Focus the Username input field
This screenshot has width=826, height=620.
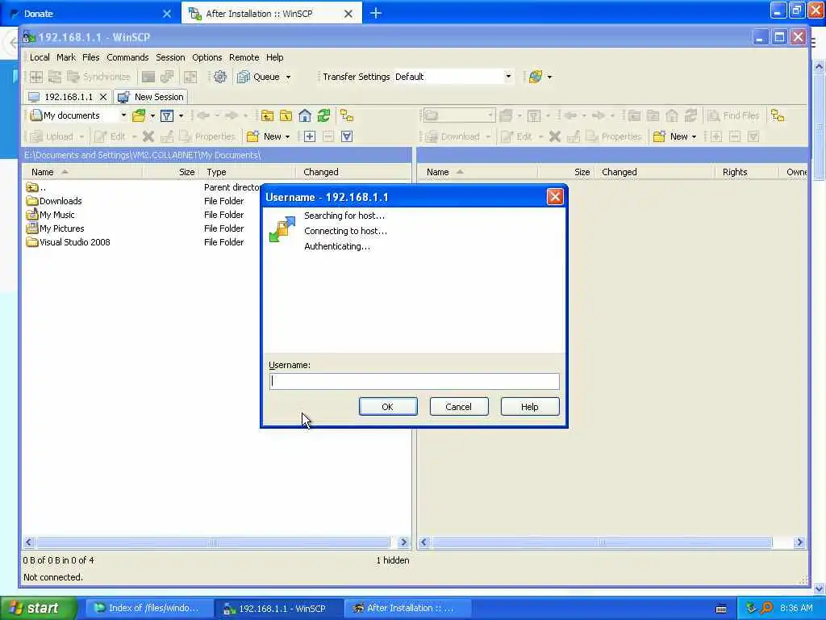tap(414, 381)
